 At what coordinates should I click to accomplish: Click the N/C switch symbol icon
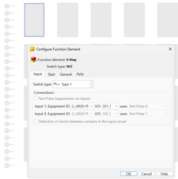click(57, 84)
